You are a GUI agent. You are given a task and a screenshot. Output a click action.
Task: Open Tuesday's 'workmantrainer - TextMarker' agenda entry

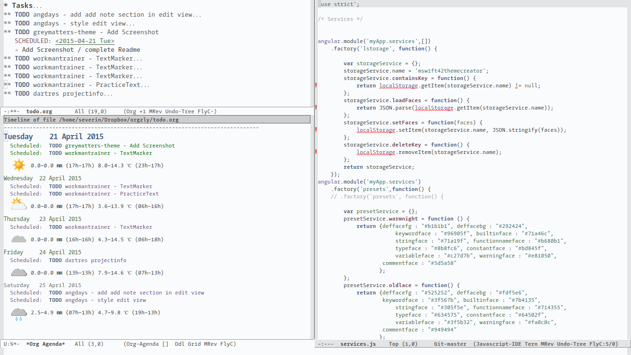(109, 153)
